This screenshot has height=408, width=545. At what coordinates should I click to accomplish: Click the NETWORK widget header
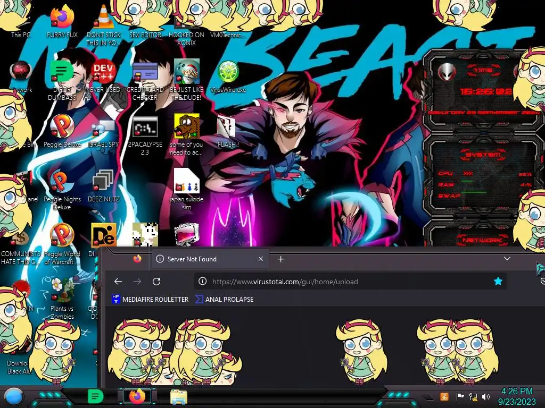pyautogui.click(x=482, y=240)
